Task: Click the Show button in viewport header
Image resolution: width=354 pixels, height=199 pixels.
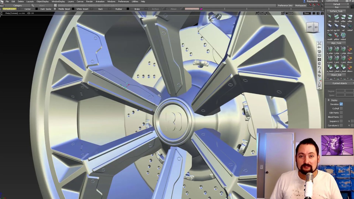Action: pyautogui.click(x=306, y=13)
